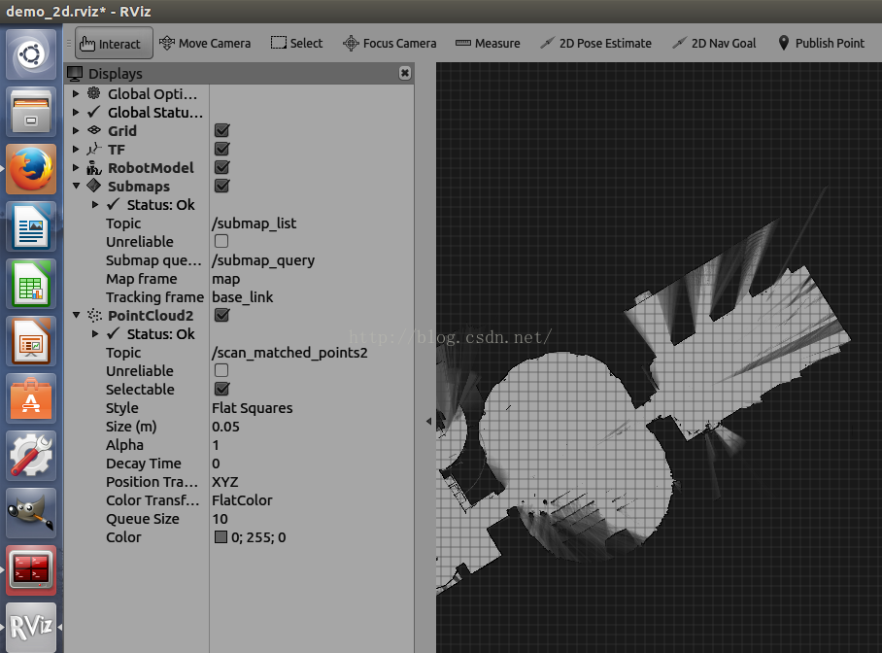The height and width of the screenshot is (653, 882).
Task: Disable the Grid display checkbox
Action: (222, 130)
